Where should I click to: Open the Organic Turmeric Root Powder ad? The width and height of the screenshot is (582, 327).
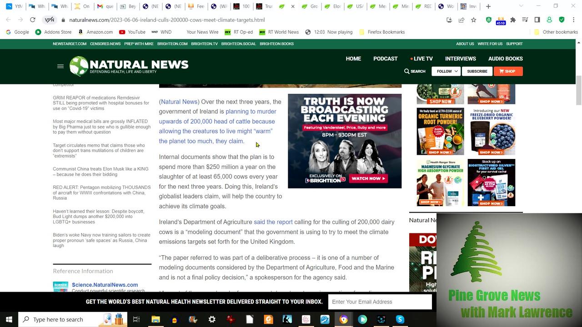click(440, 131)
